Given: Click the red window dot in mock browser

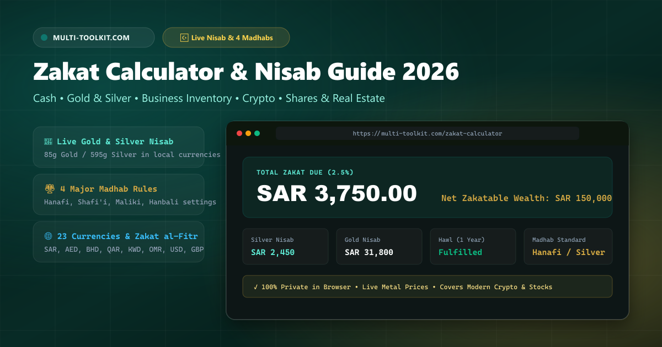Looking at the screenshot, I should pos(239,133).
